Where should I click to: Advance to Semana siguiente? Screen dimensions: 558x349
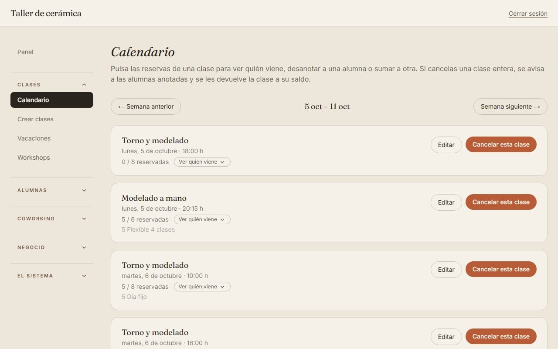click(x=510, y=106)
